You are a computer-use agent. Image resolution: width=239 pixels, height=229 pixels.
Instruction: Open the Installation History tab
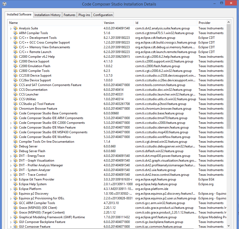(x=48, y=15)
